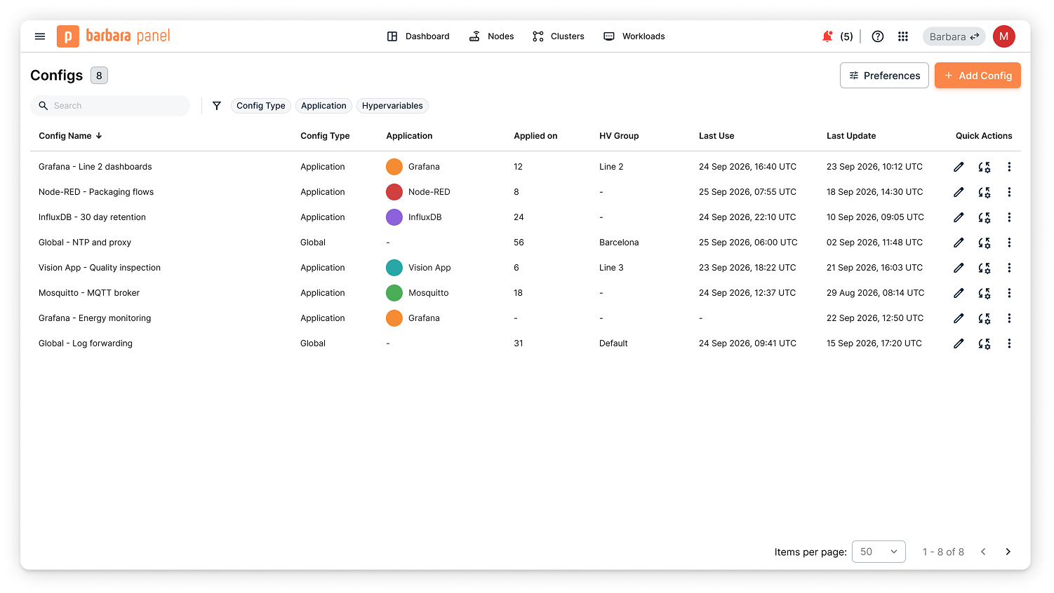Image resolution: width=1054 pixels, height=593 pixels.
Task: Click sync-settings icon for Mosquitto - MQTT broker
Action: tap(985, 293)
